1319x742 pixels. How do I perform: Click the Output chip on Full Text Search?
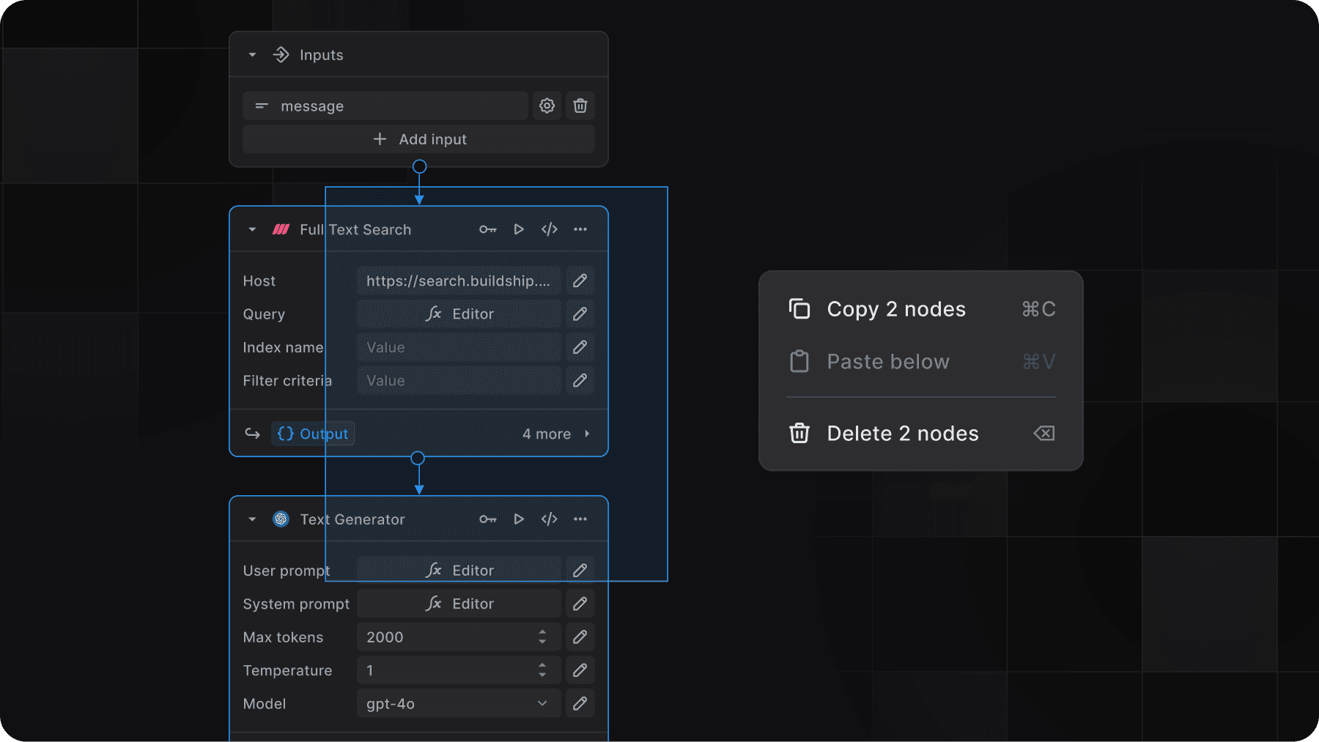[313, 434]
